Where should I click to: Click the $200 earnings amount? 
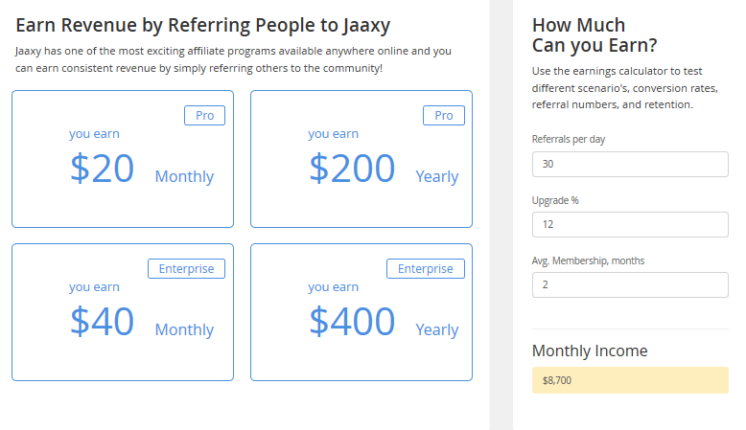pyautogui.click(x=352, y=169)
